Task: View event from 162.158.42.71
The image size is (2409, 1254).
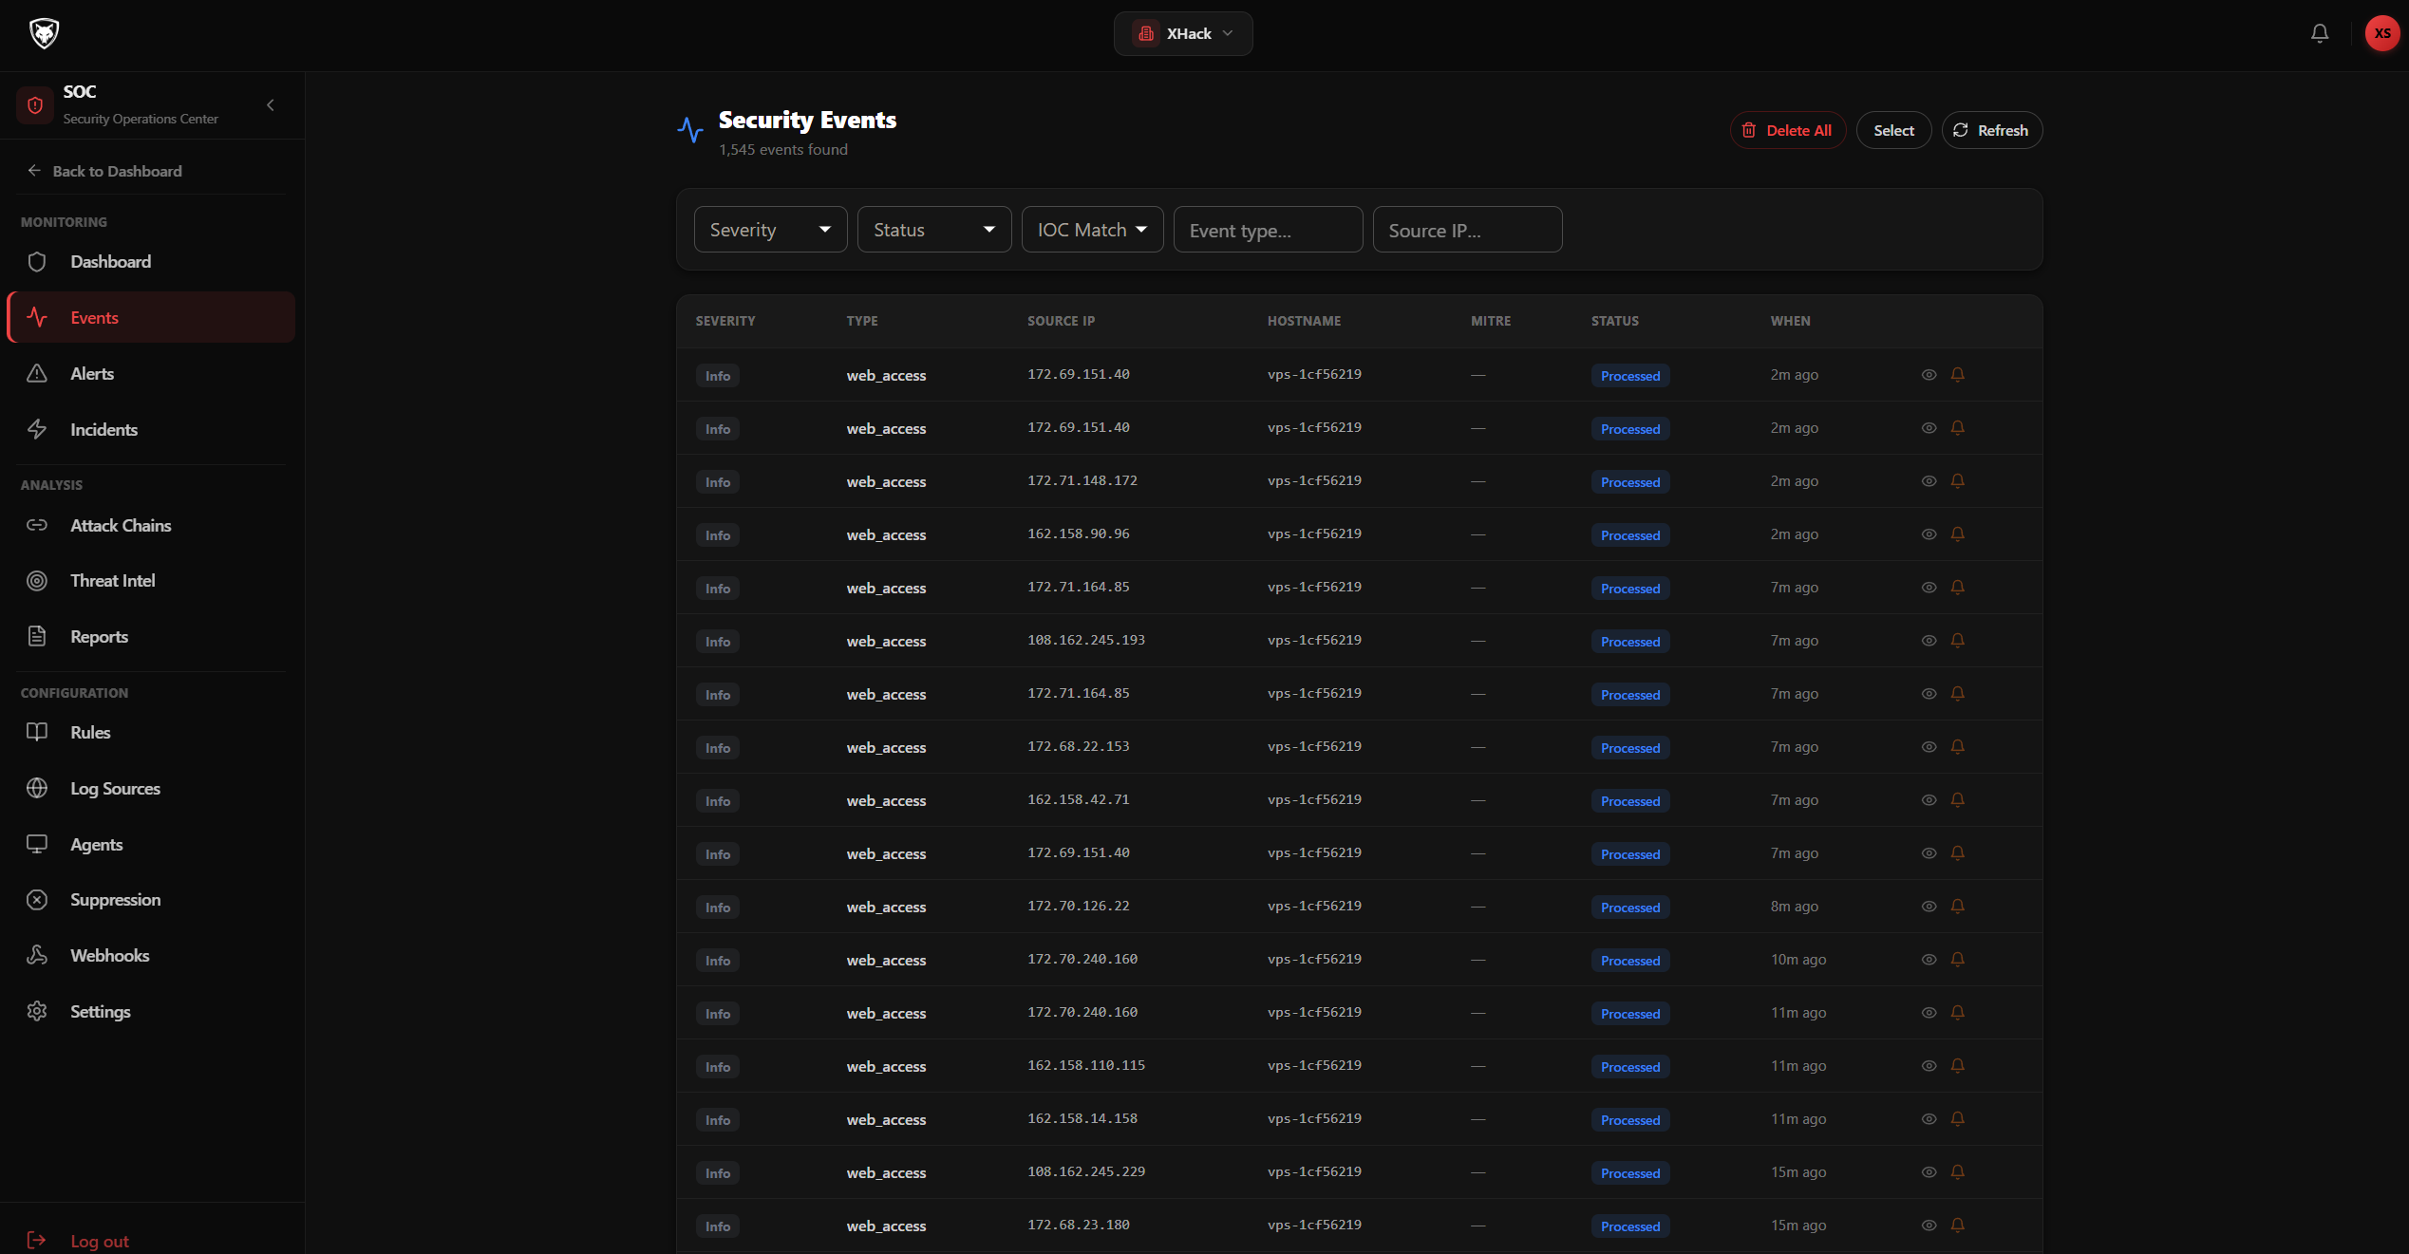Action: pos(1929,800)
